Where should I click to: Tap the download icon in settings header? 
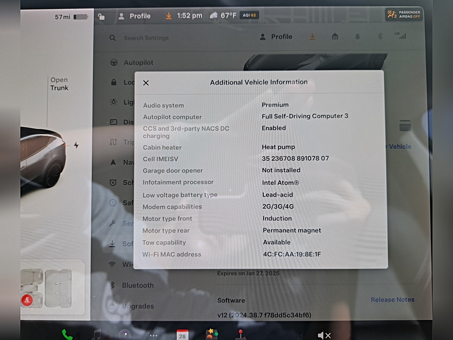[312, 37]
